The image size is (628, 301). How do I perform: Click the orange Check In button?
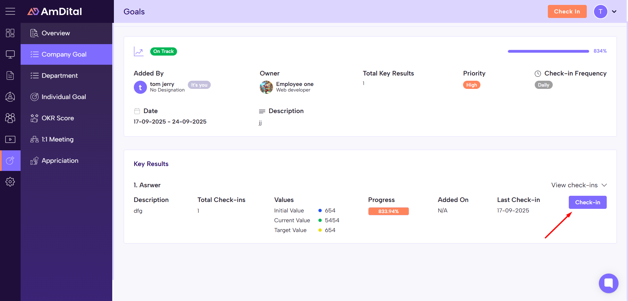click(567, 11)
